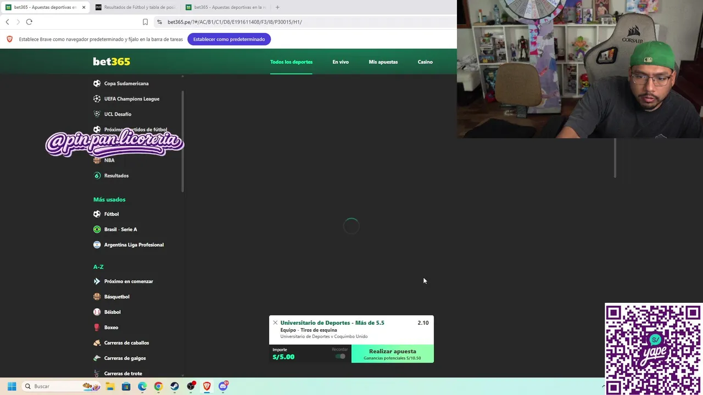Screen dimensions: 703x395
Task: Open the UCL Desafío link
Action: pos(118,114)
